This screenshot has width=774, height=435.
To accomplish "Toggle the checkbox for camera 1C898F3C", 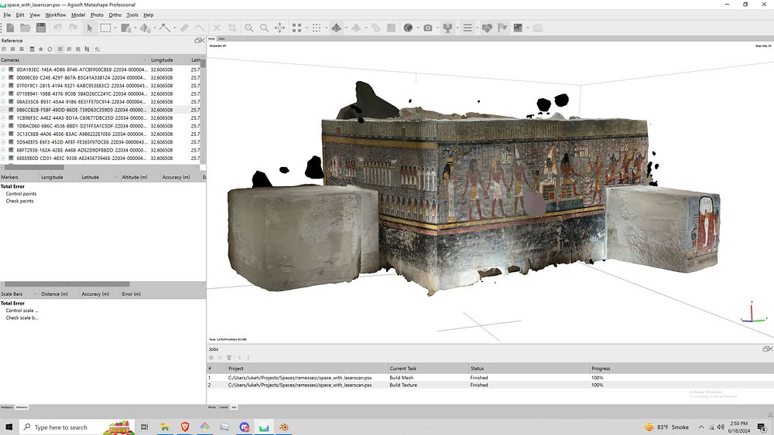I will [x=4, y=118].
